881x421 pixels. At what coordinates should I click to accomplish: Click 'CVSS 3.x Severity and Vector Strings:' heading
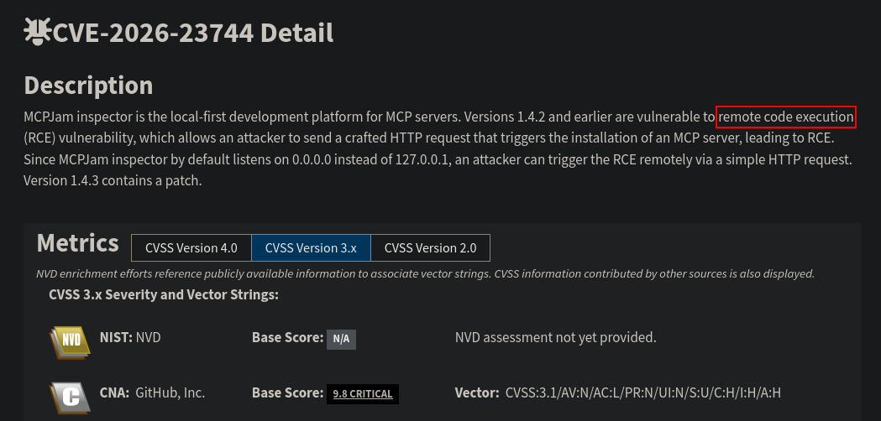click(x=164, y=294)
